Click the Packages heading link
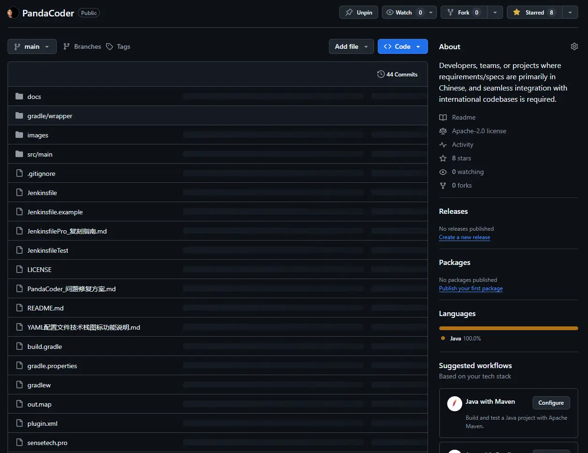The image size is (588, 453). [455, 263]
